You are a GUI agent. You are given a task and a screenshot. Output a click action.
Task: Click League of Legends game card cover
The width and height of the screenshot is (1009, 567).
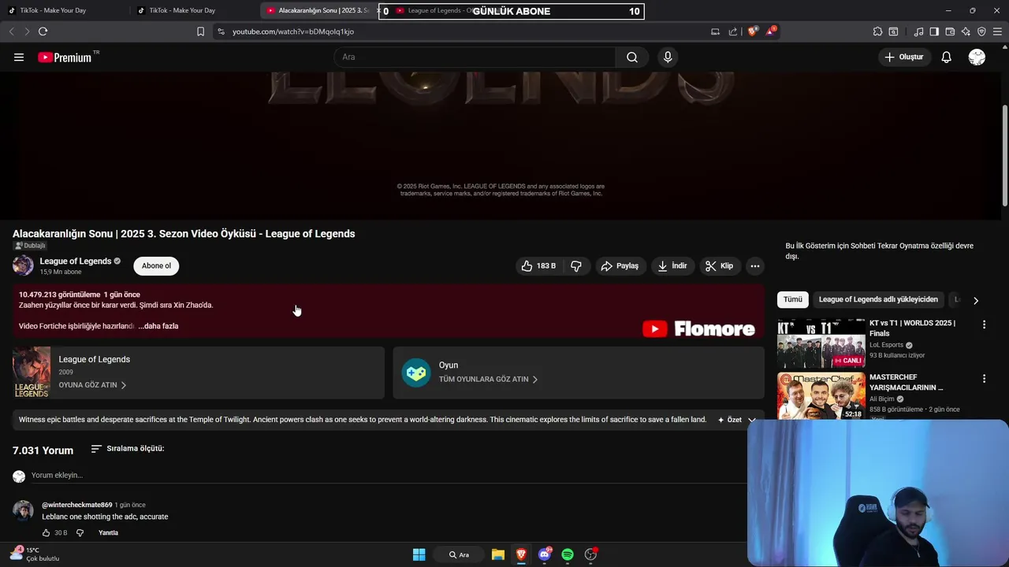pos(32,372)
